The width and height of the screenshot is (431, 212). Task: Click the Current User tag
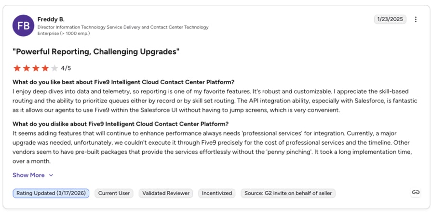(x=114, y=193)
